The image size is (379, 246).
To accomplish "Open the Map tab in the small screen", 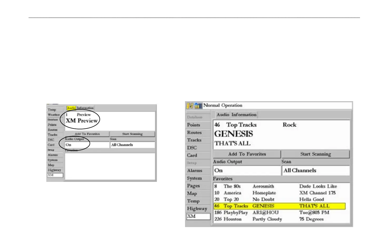I will click(x=55, y=165).
